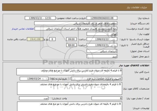Click the مشخصات کالای مورد نیاز text area
This screenshot has height=111, width=157.
[70, 88]
